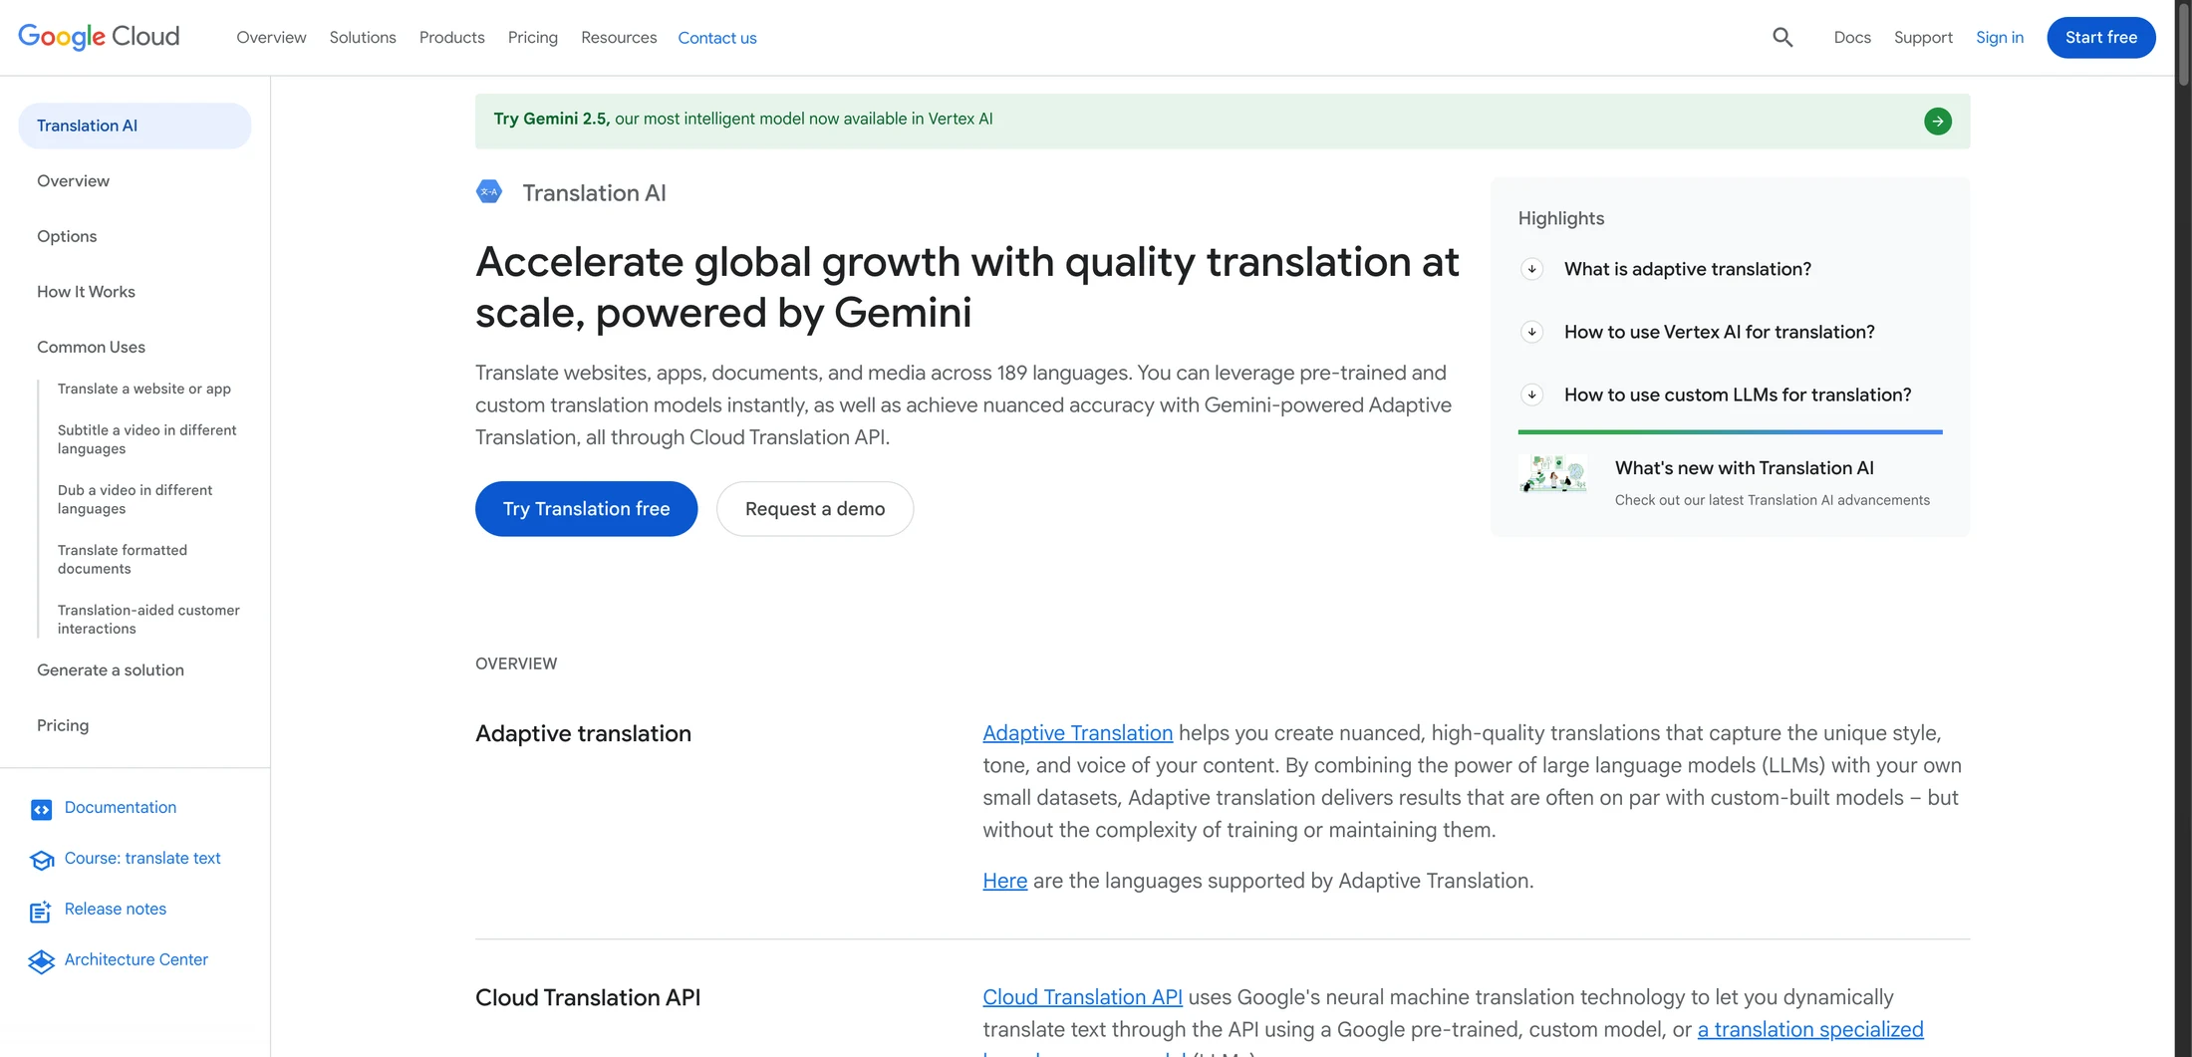Open the Cloud Translation API hyperlink

point(1082,997)
